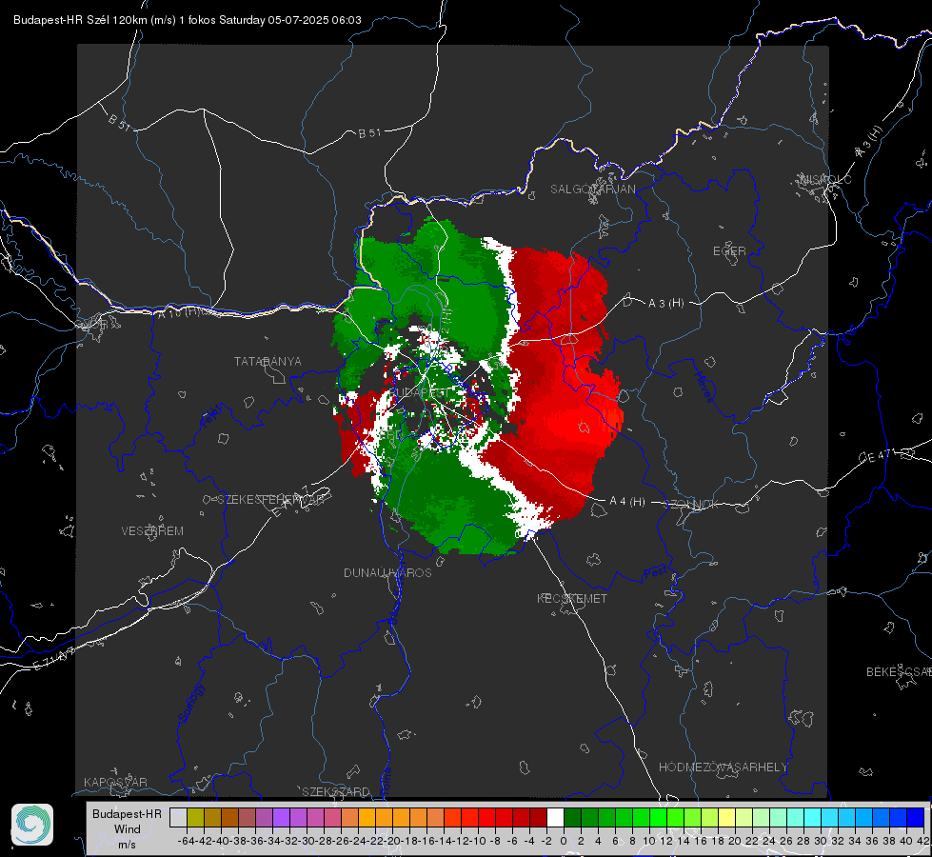Pick the bright red swatch between -10 and -8
Image resolution: width=932 pixels, height=857 pixels.
(x=486, y=817)
